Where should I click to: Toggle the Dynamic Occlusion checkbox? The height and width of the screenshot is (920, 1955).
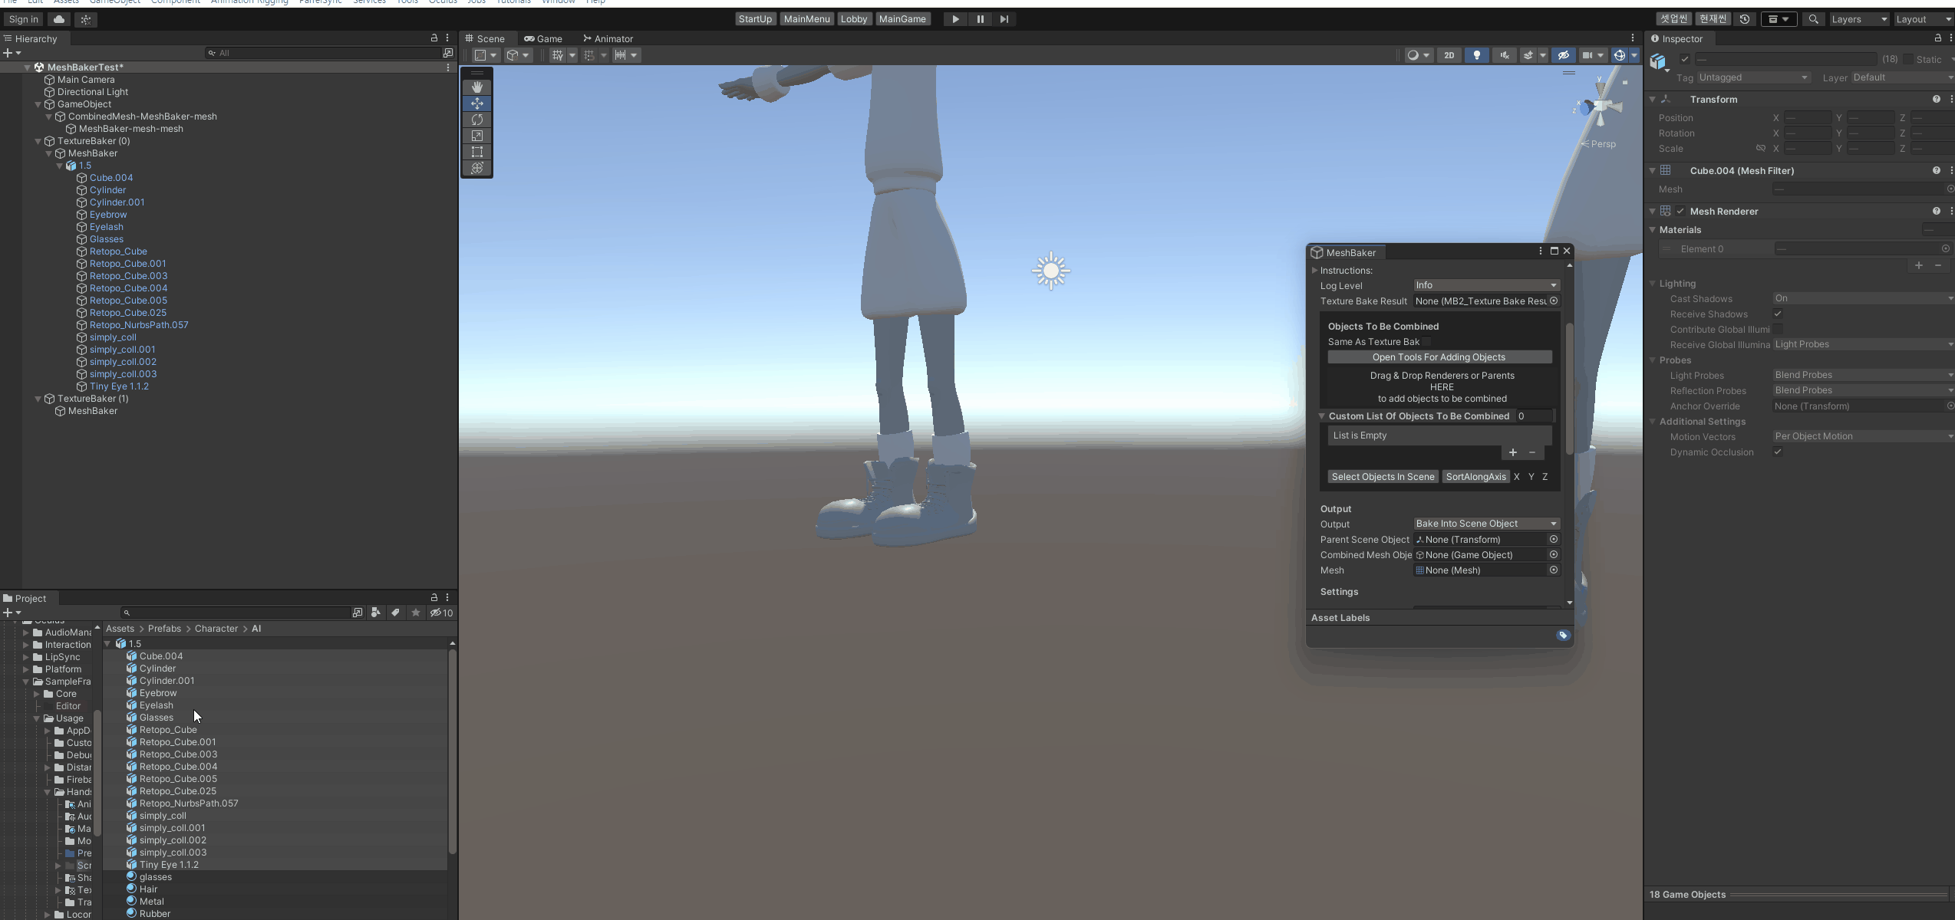(x=1778, y=452)
